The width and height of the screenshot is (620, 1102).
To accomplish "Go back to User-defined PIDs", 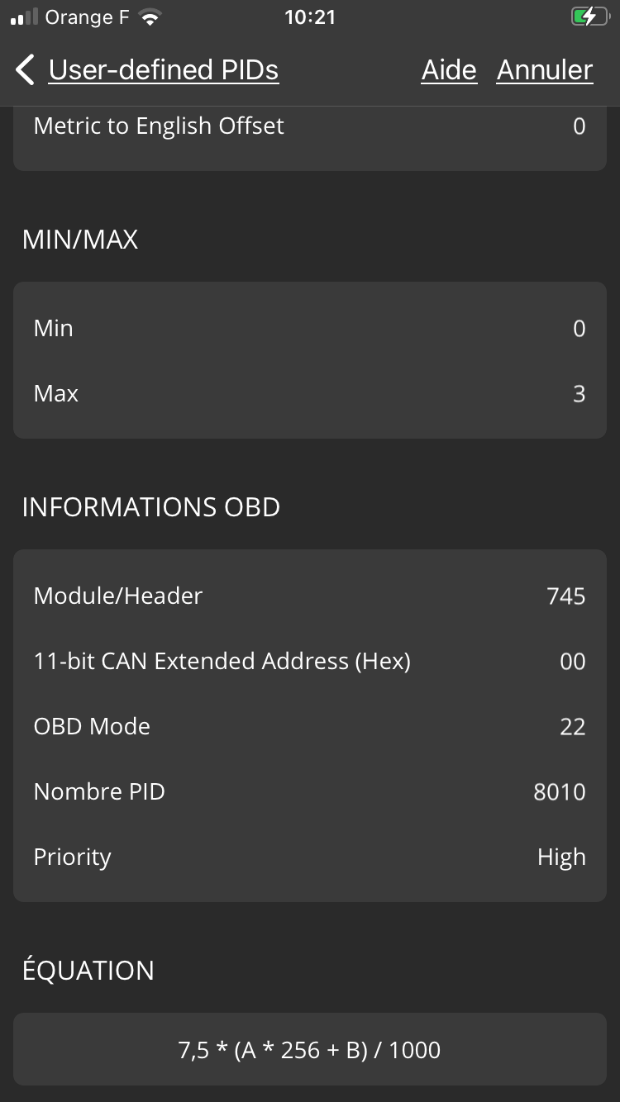I will click(164, 70).
